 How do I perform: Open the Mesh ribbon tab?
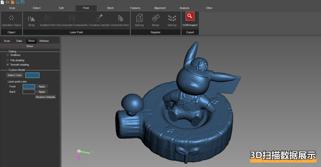[x=110, y=8]
